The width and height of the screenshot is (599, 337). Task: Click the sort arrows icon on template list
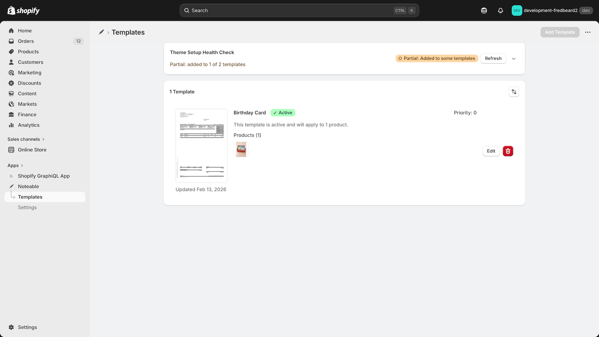[x=514, y=91]
